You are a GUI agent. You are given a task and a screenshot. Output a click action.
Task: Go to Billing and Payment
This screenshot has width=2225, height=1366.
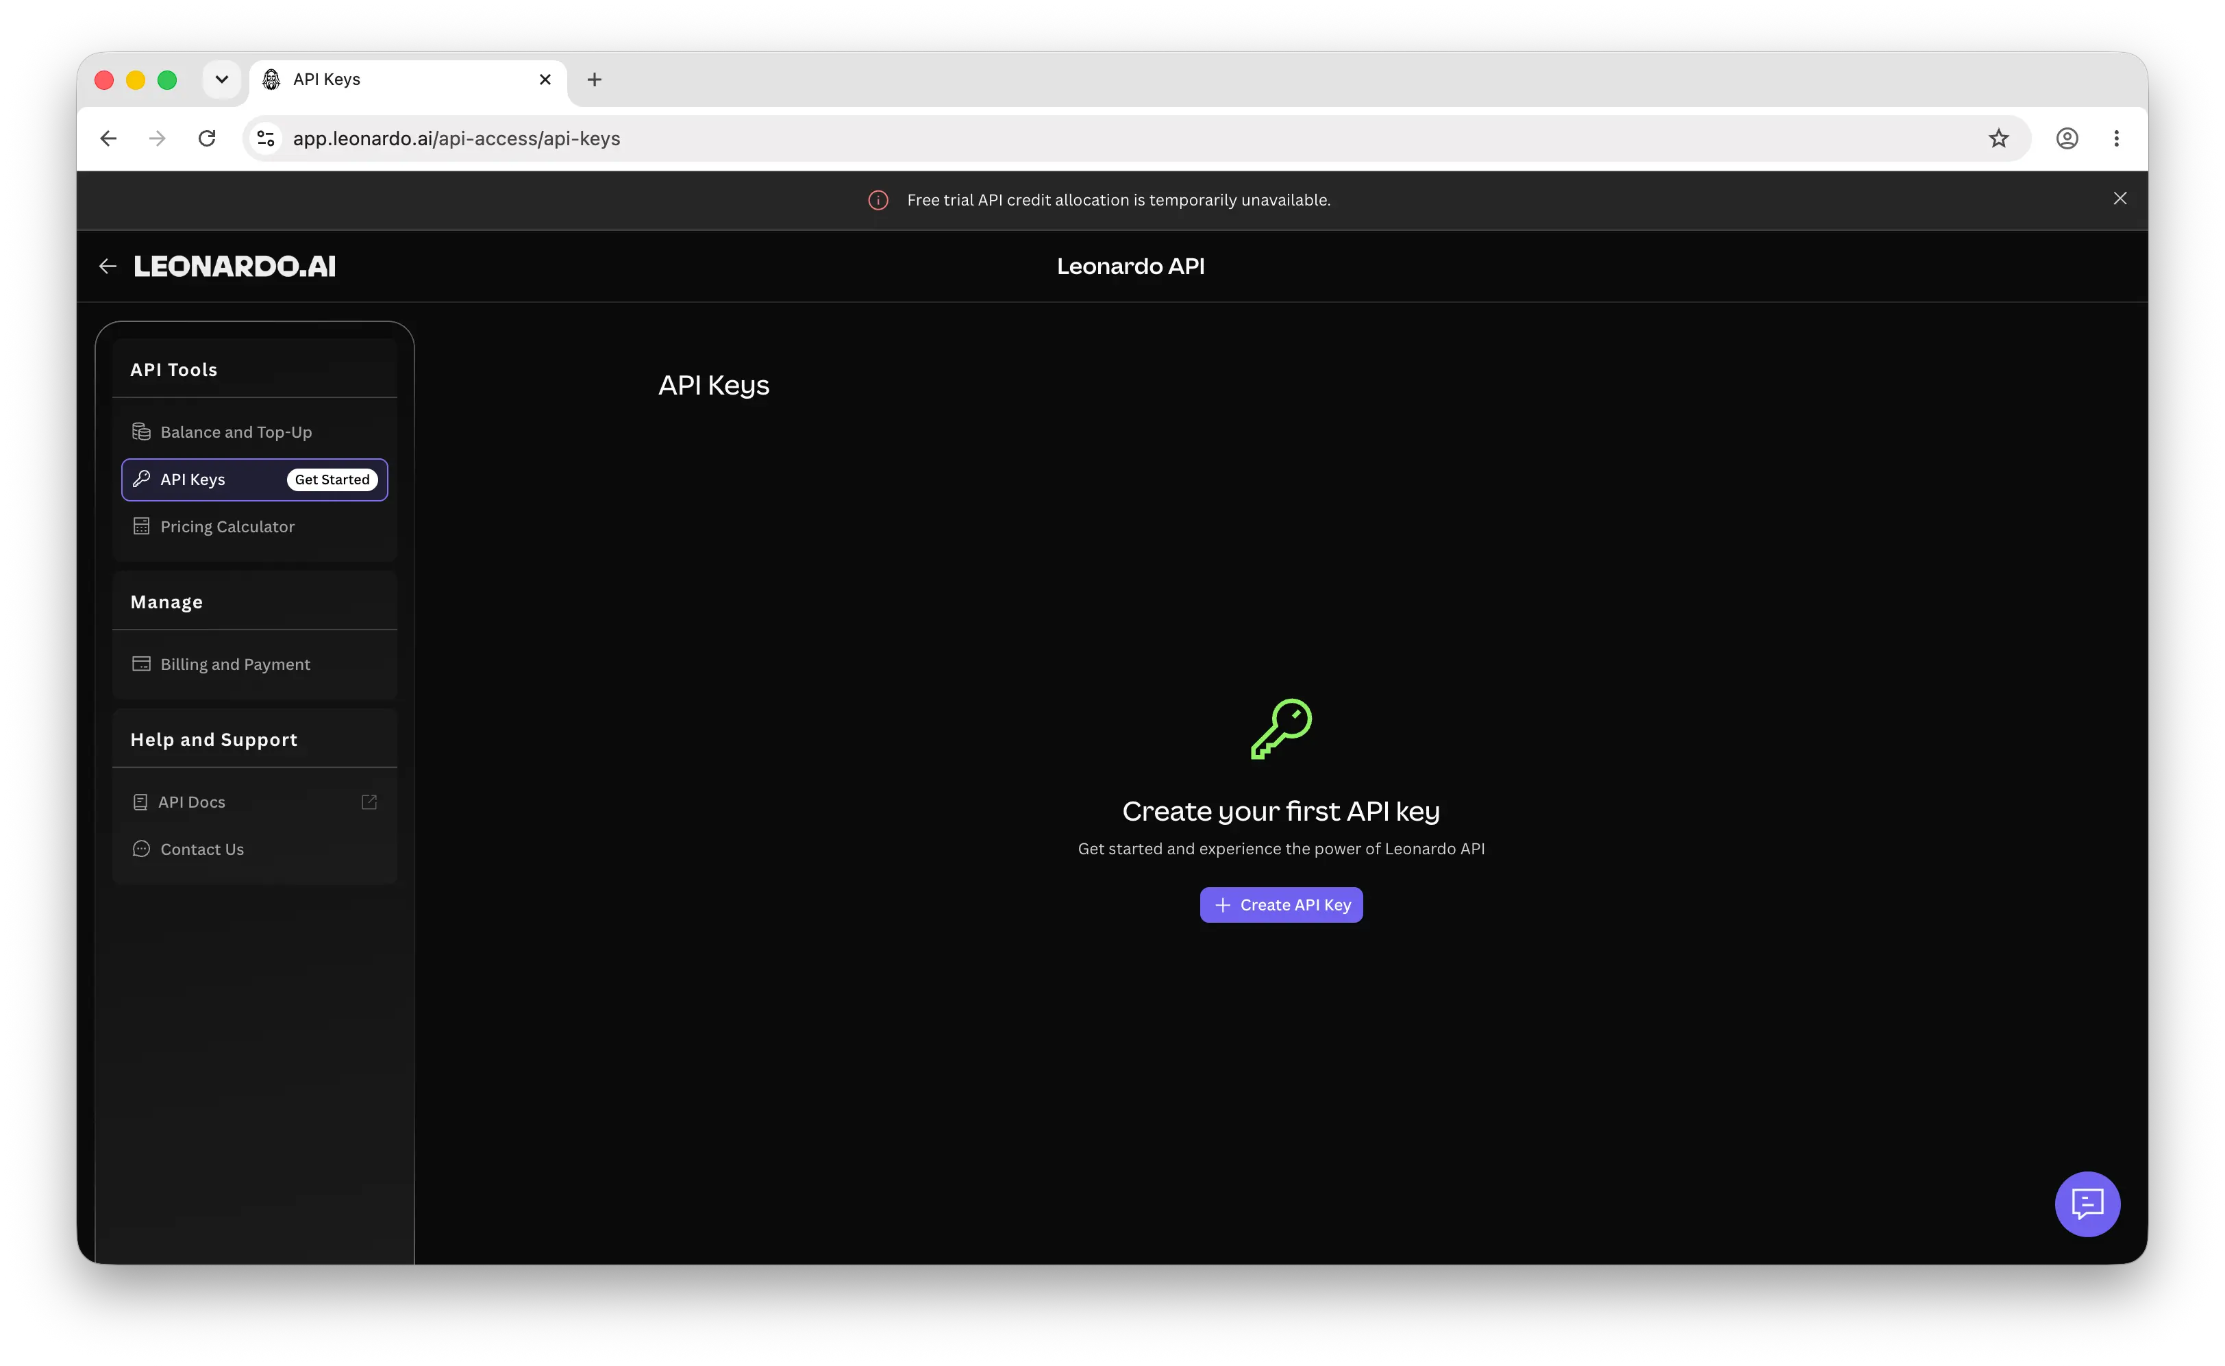point(254,664)
